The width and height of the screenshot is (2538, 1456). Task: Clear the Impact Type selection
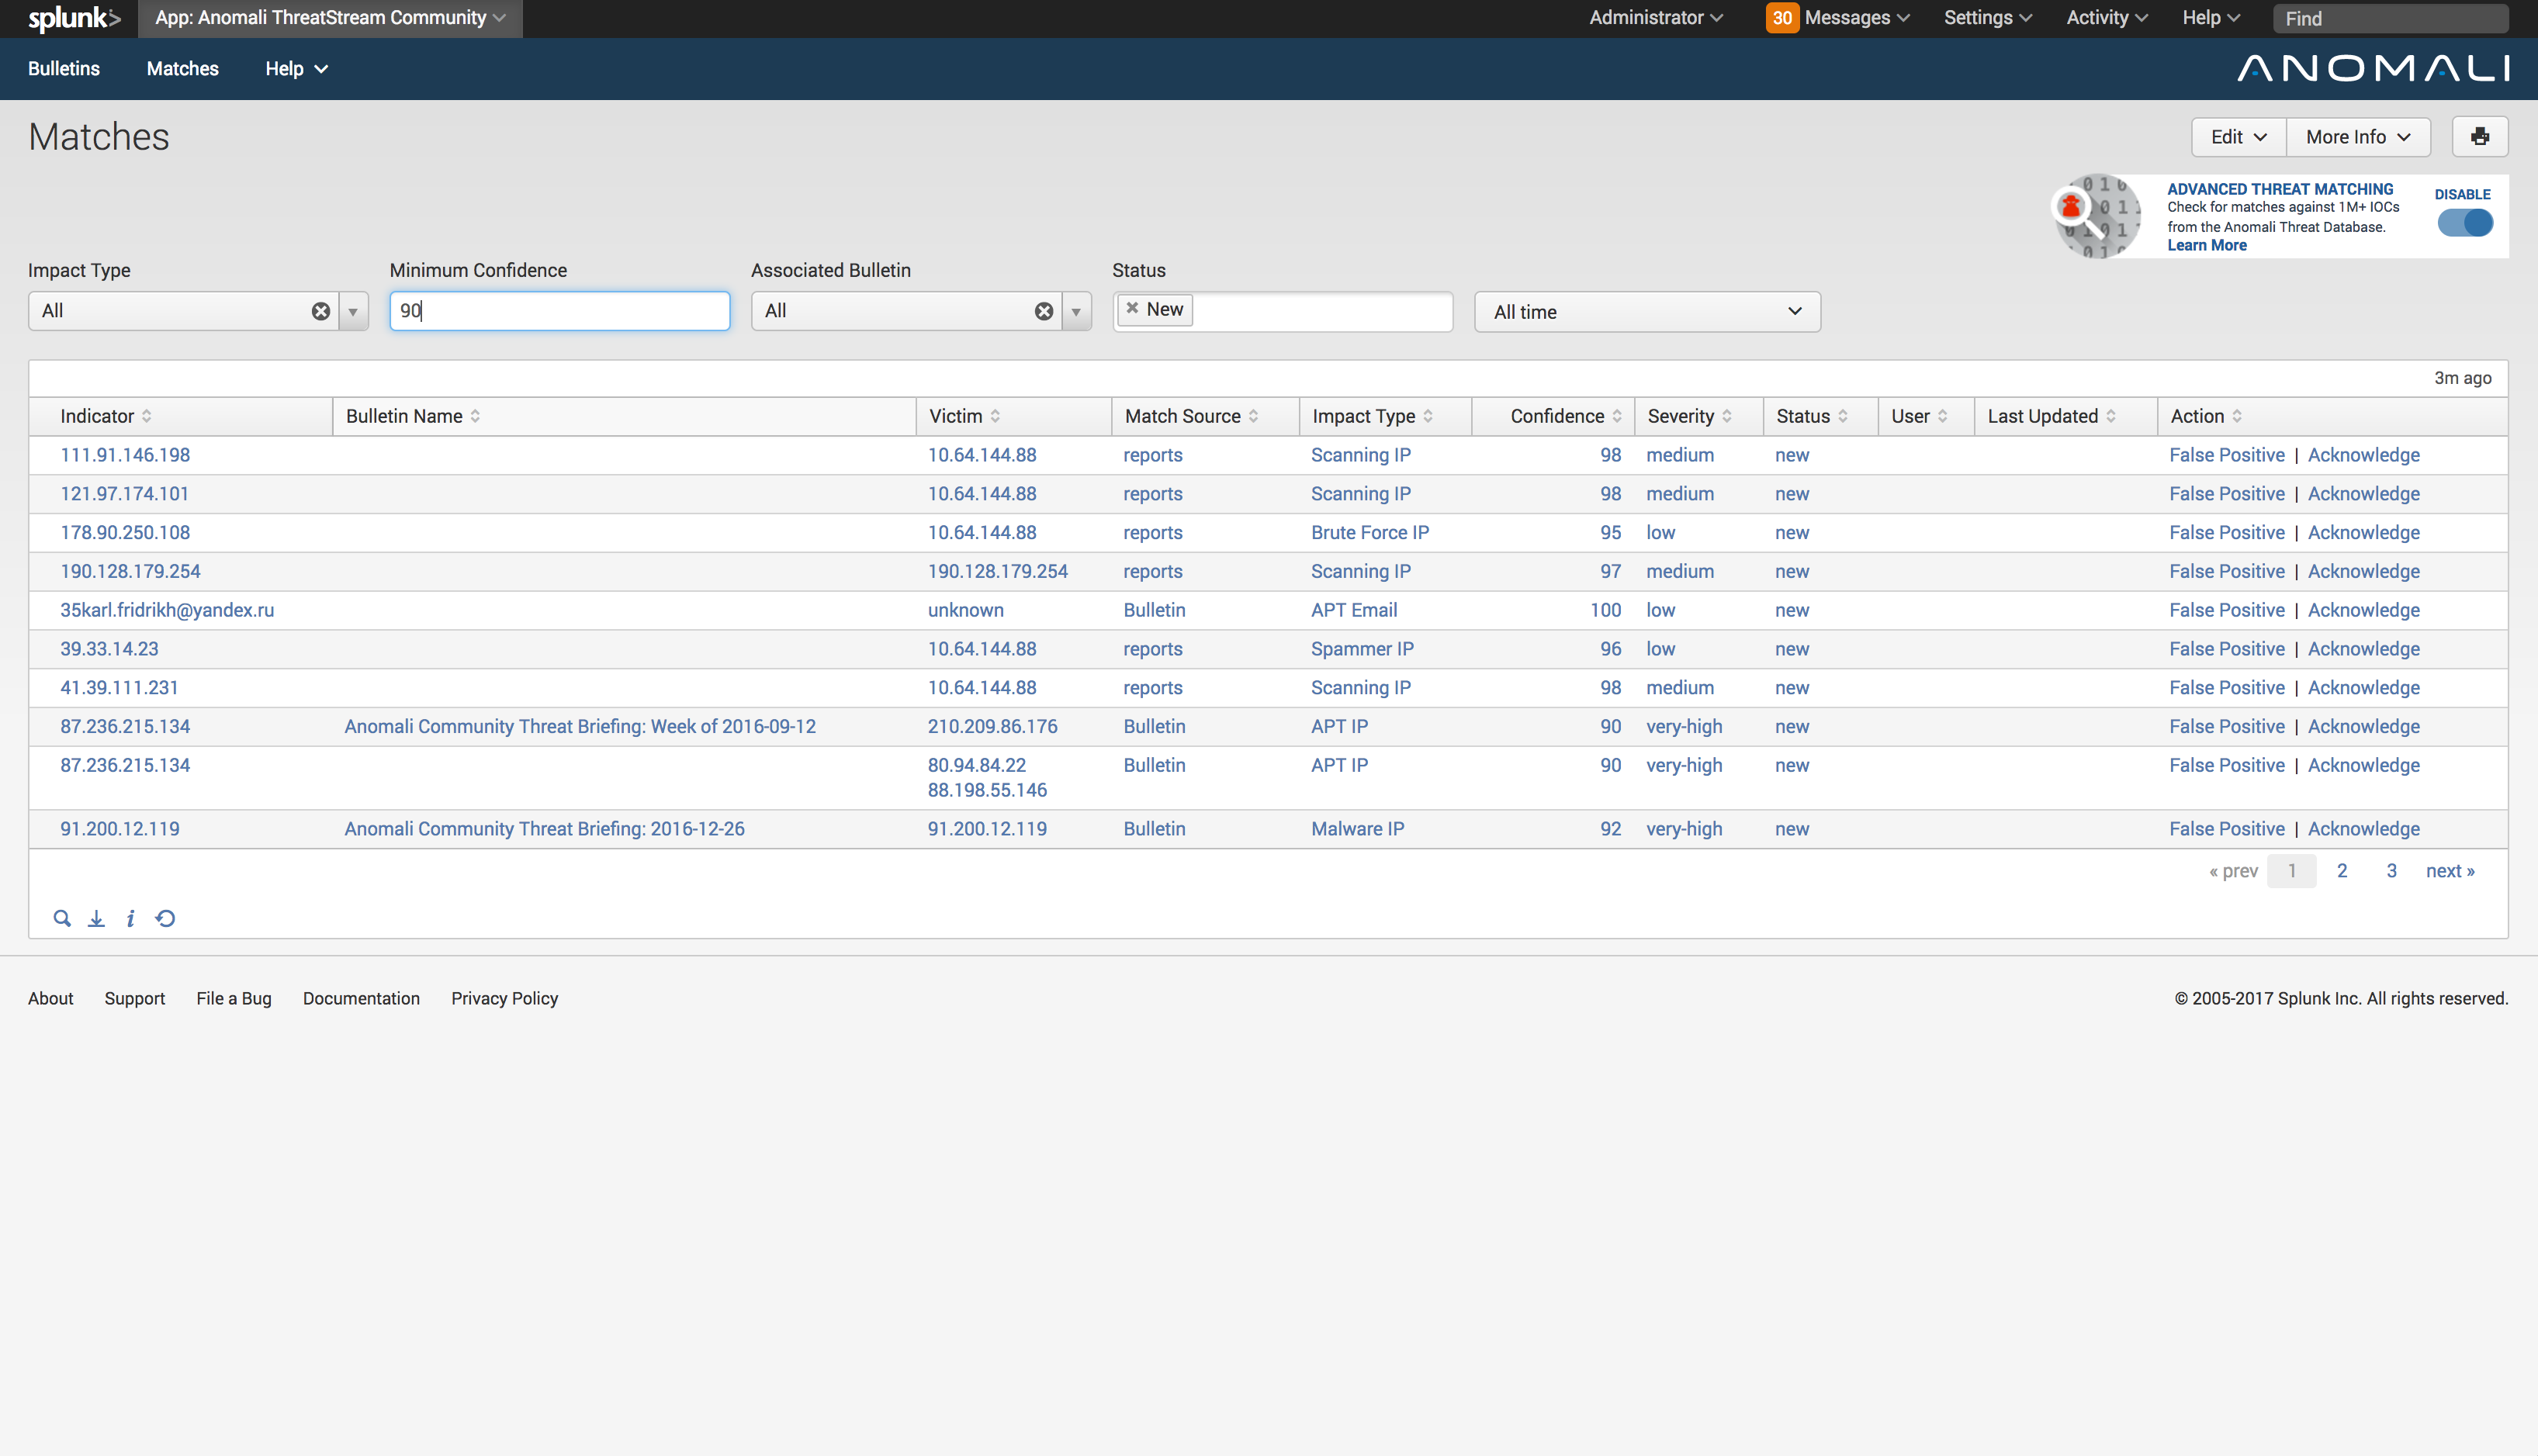(x=320, y=311)
